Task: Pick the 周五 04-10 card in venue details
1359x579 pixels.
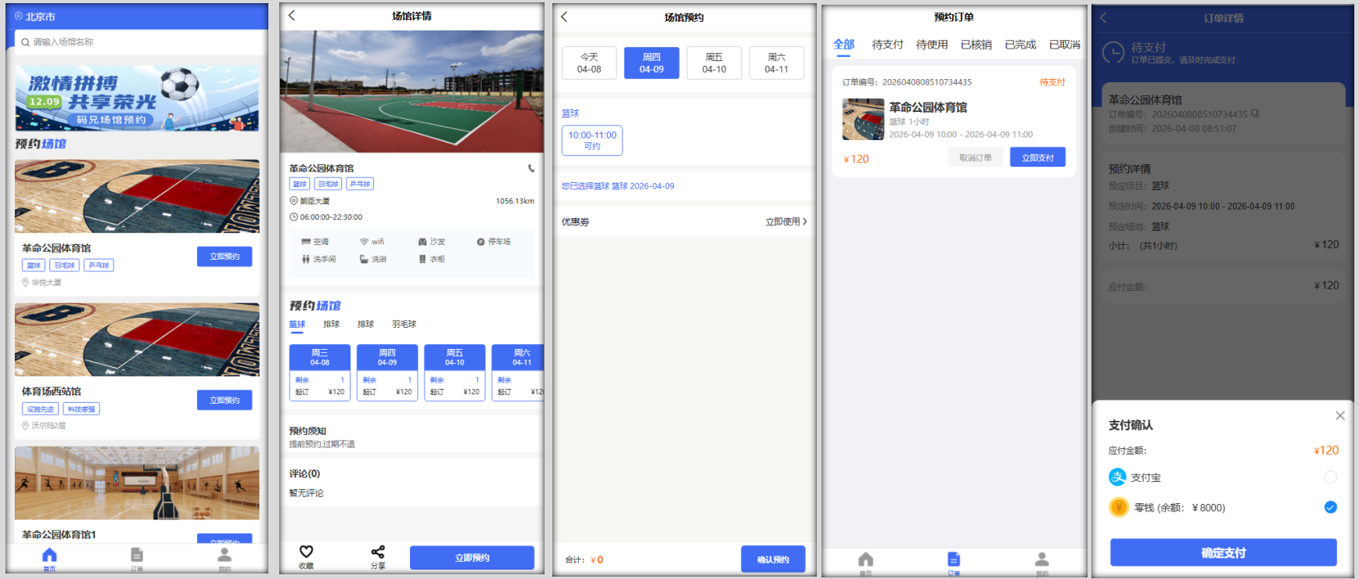Action: pos(455,372)
